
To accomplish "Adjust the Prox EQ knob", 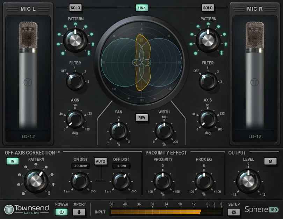I will click(x=204, y=181).
